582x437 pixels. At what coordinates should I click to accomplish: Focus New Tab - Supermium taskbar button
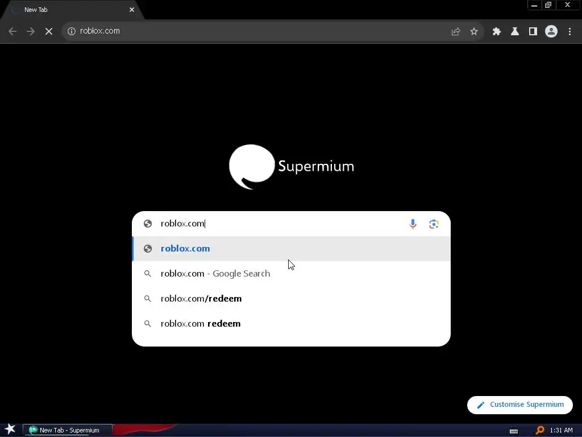click(x=68, y=430)
